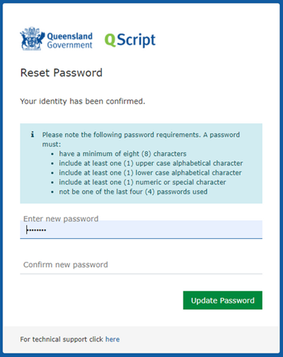The height and width of the screenshot is (357, 283).
Task: Click the masked password dots in first field
Action: pyautogui.click(x=36, y=230)
